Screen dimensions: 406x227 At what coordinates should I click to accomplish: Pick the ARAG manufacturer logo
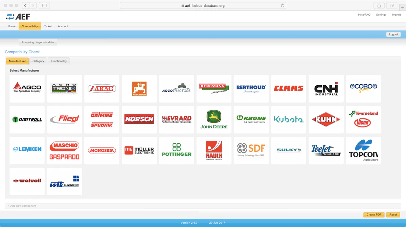pyautogui.click(x=102, y=89)
